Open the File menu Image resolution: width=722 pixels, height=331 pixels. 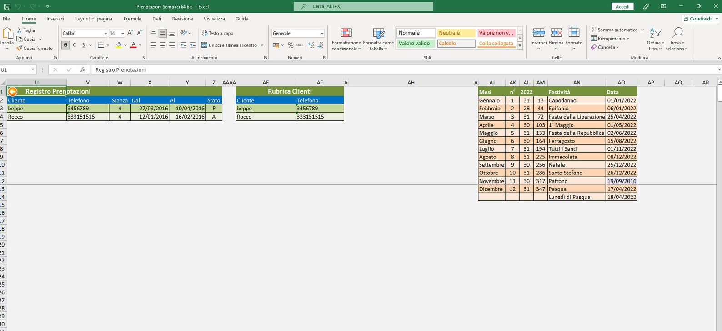[6, 19]
